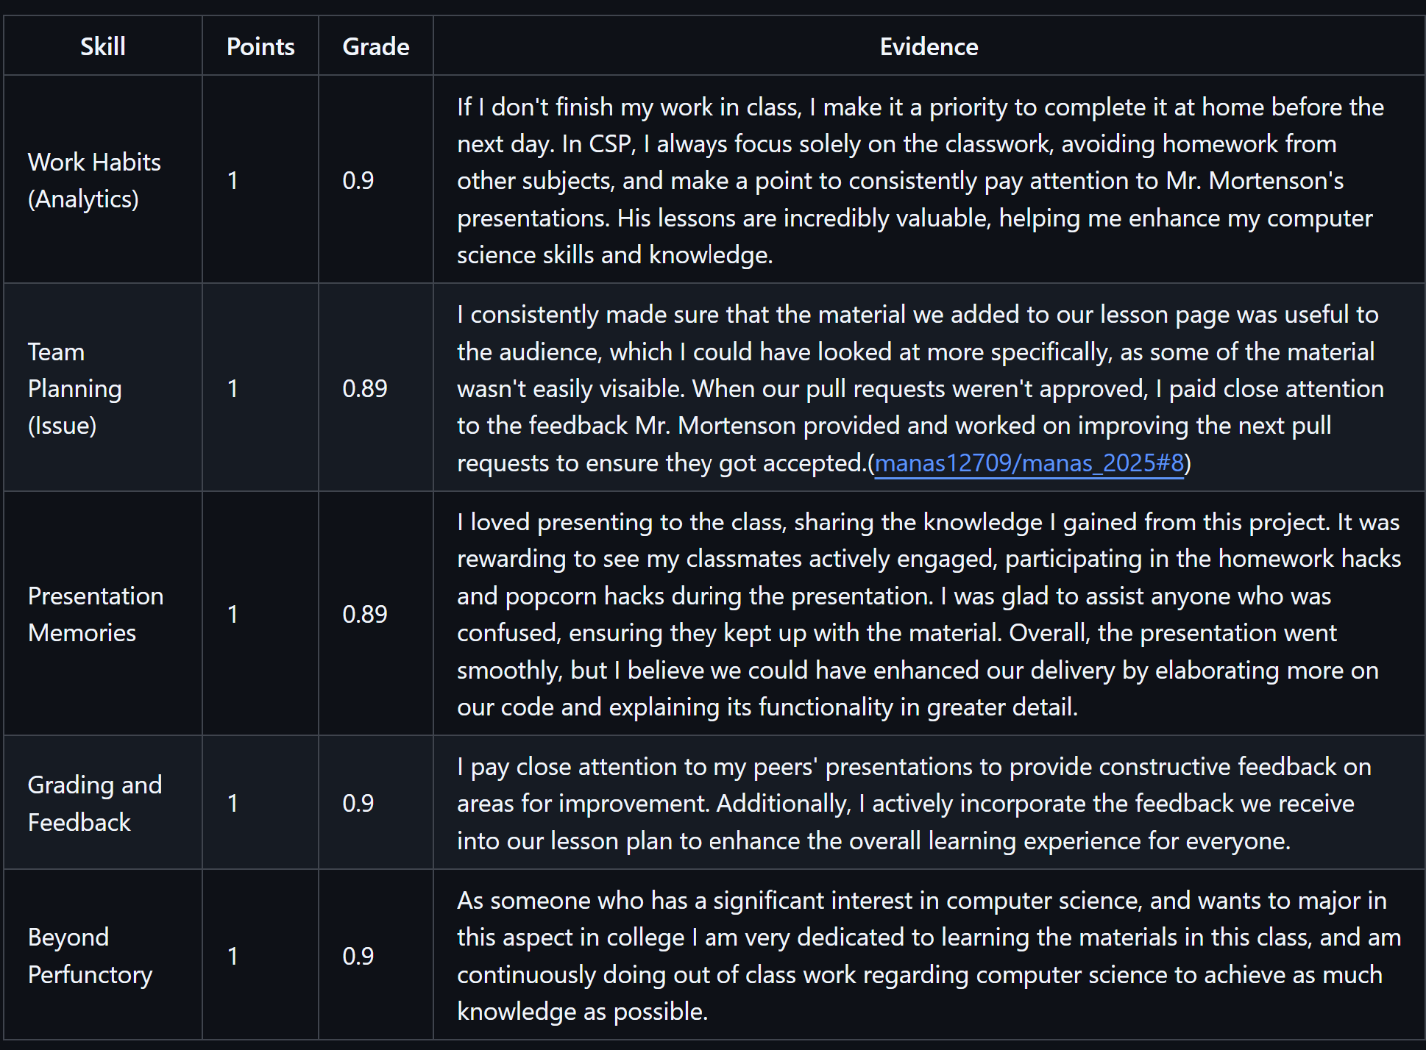This screenshot has width=1426, height=1050.
Task: Select the Grading and Feedback skill cell
Action: coord(94,803)
